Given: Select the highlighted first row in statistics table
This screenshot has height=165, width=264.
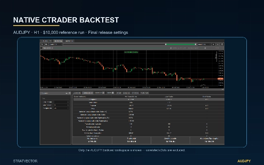Looking at the screenshot, I should [149, 99].
